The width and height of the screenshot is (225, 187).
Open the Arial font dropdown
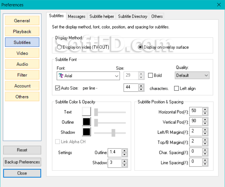click(x=88, y=76)
